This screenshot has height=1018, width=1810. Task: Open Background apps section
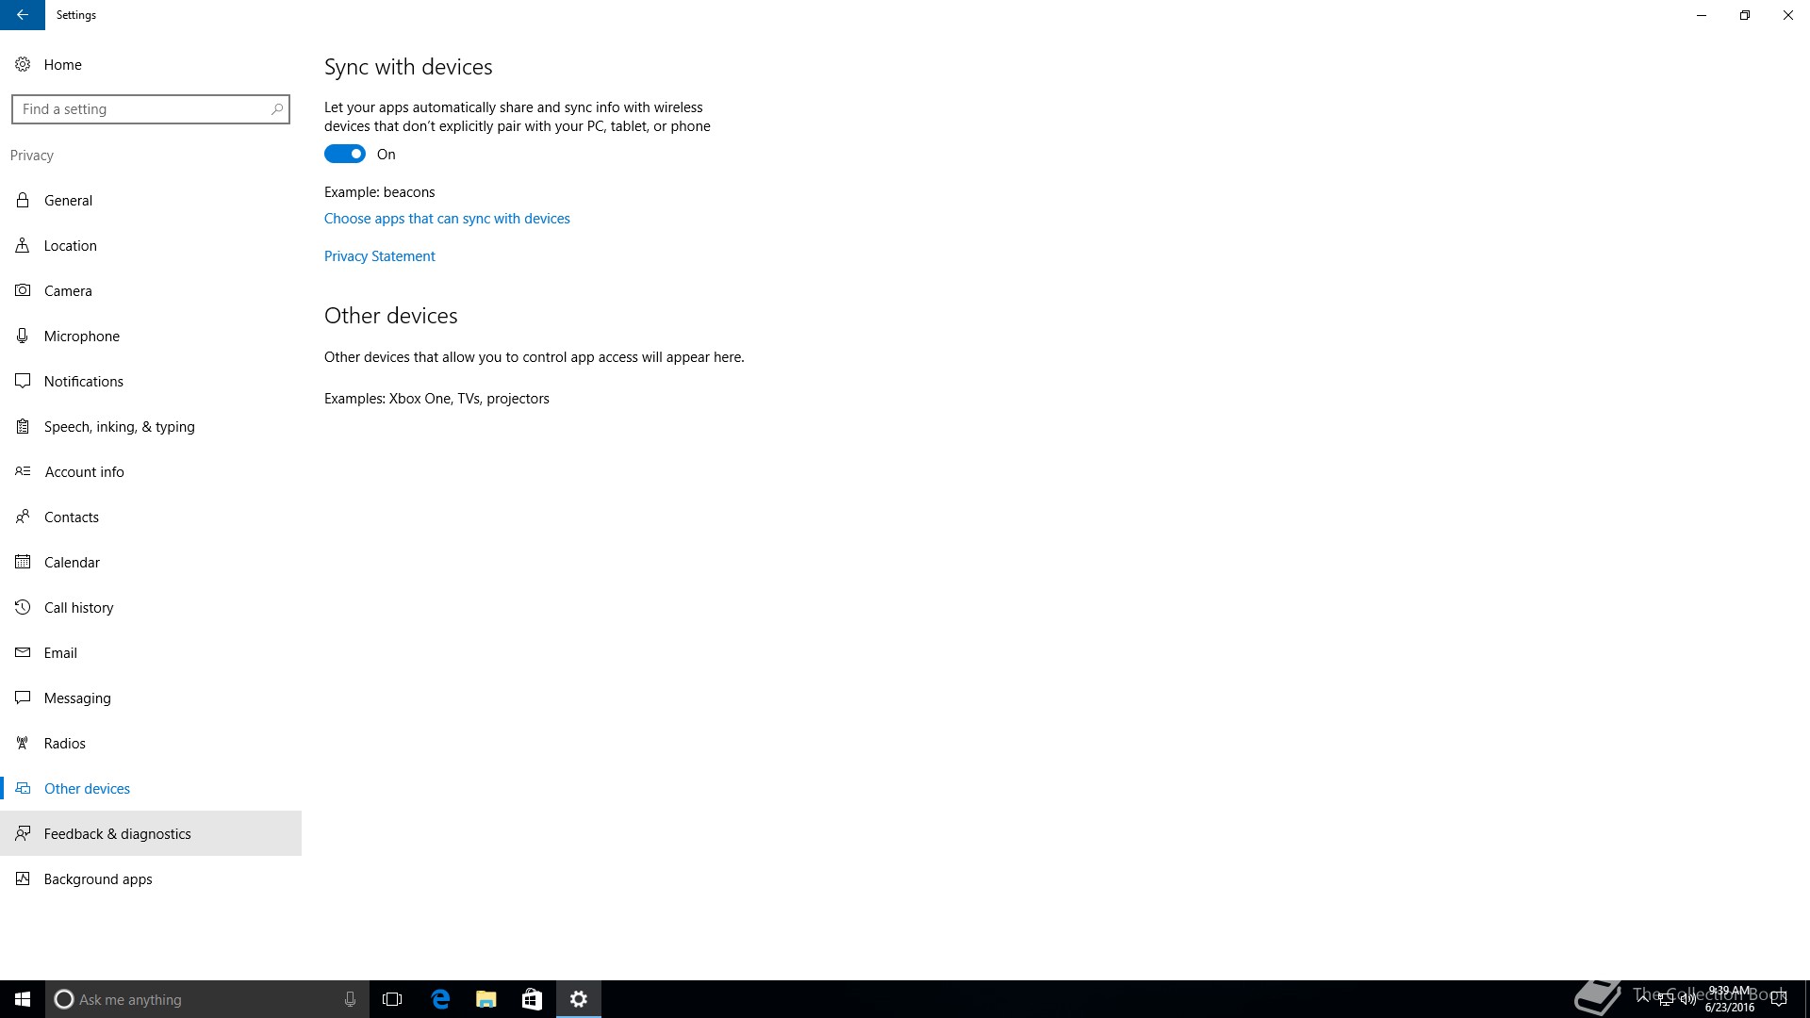(x=151, y=878)
